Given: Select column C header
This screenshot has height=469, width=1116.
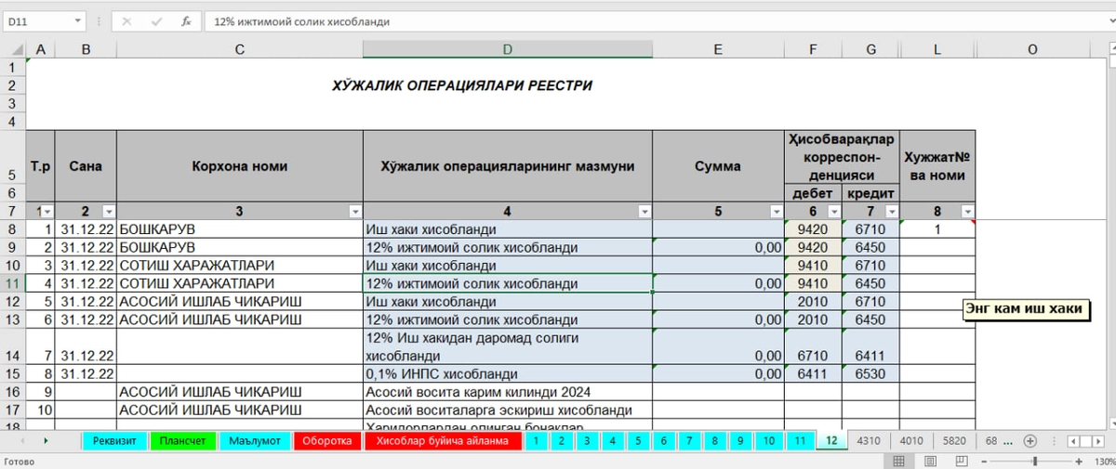Looking at the screenshot, I should [240, 49].
